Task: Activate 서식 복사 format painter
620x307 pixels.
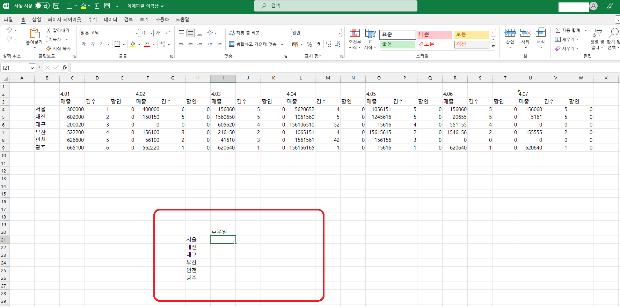Action: 58,48
